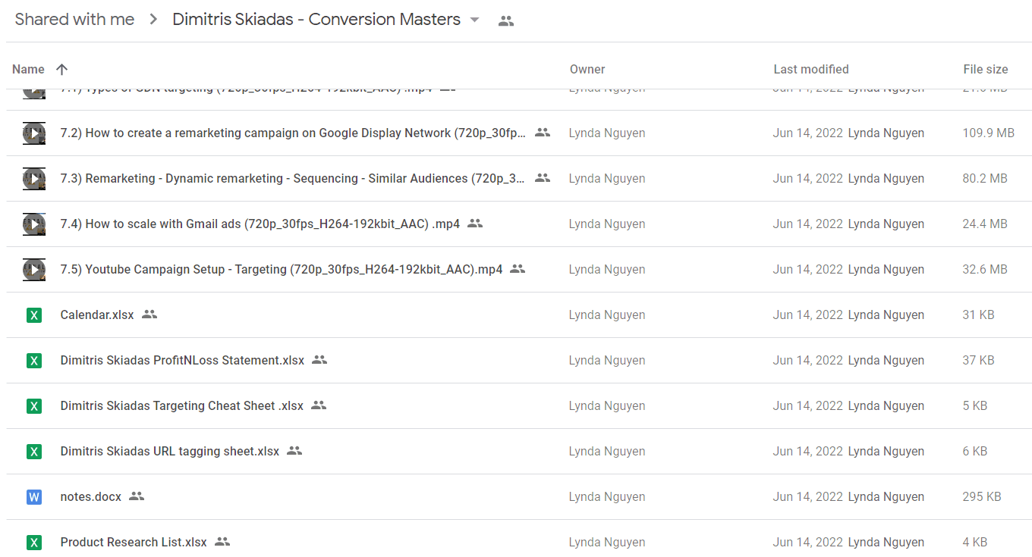Viewport: 1032px width, 557px height.
Task: Click video icon for 7.4 Gmail ads
Action: 34,224
